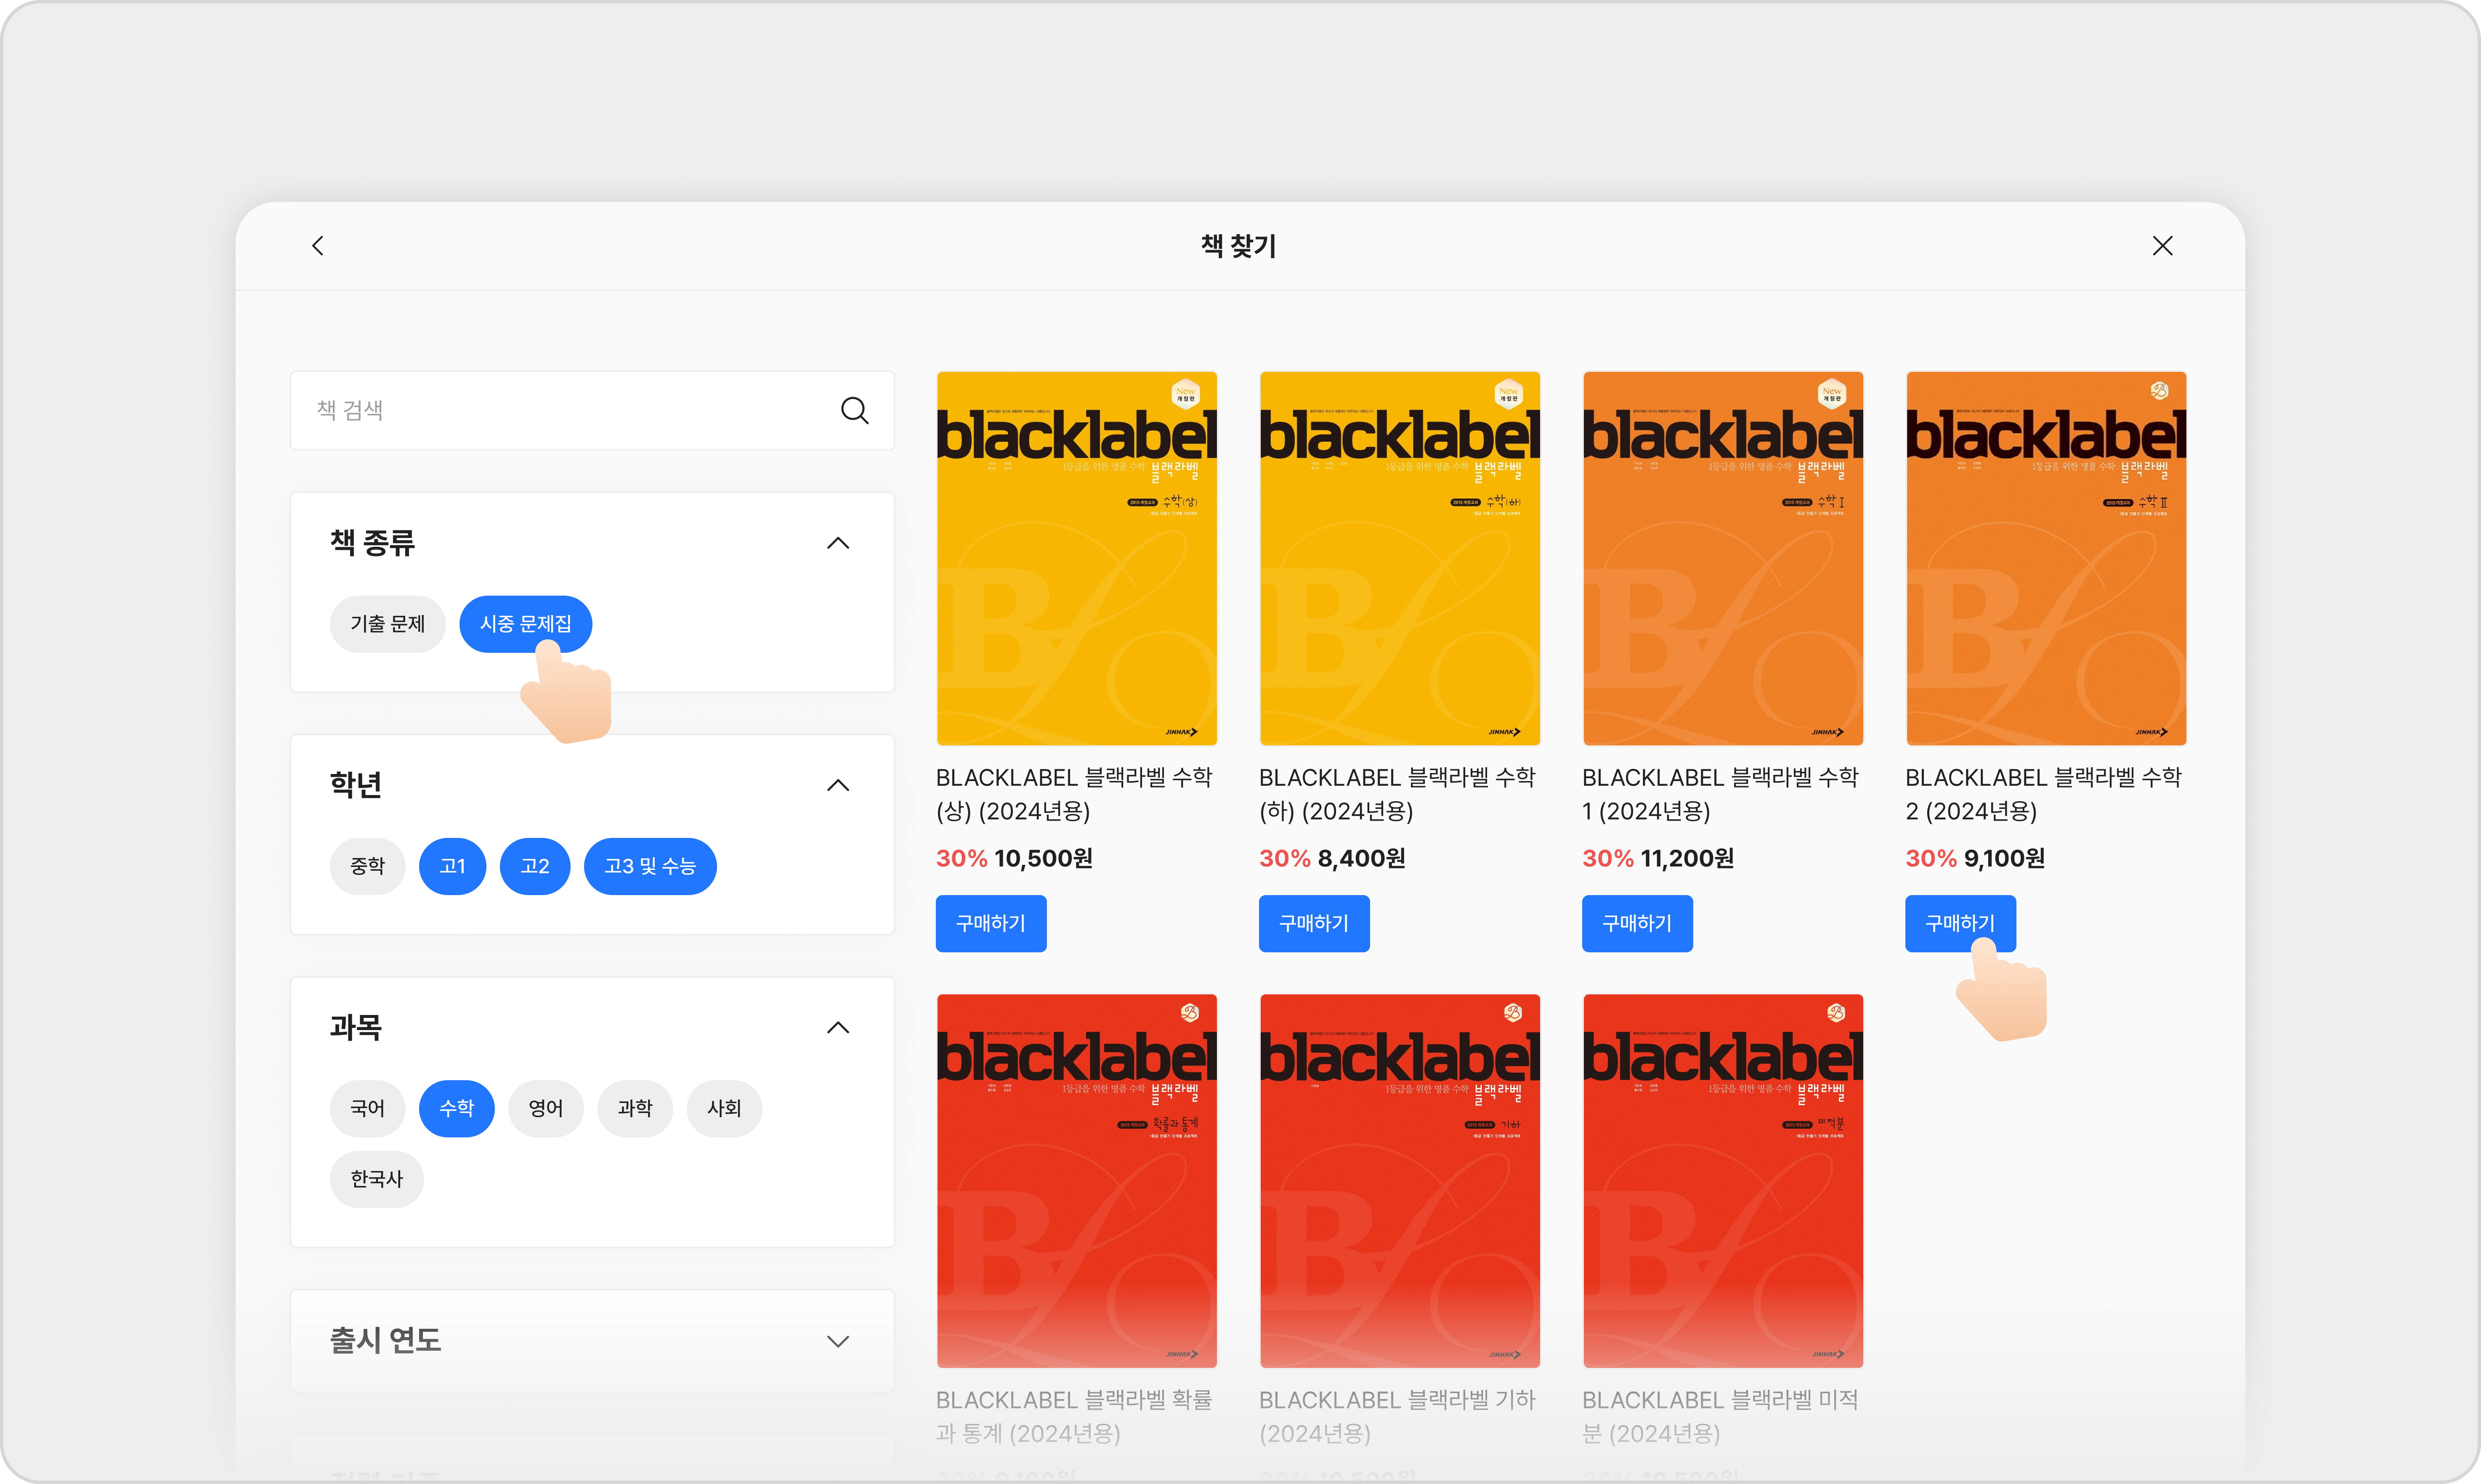Click the 출시 연도 section heading
Viewport: 2481px width, 1484px height.
pyautogui.click(x=385, y=1341)
